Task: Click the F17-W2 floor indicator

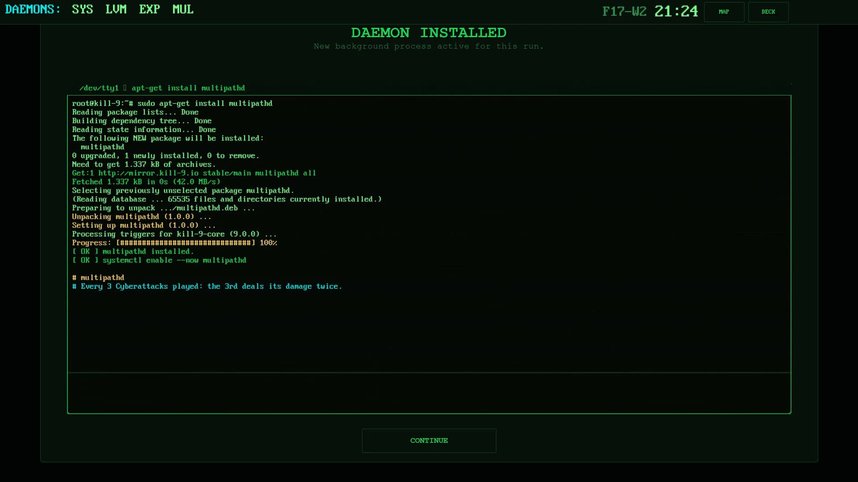Action: (x=624, y=12)
